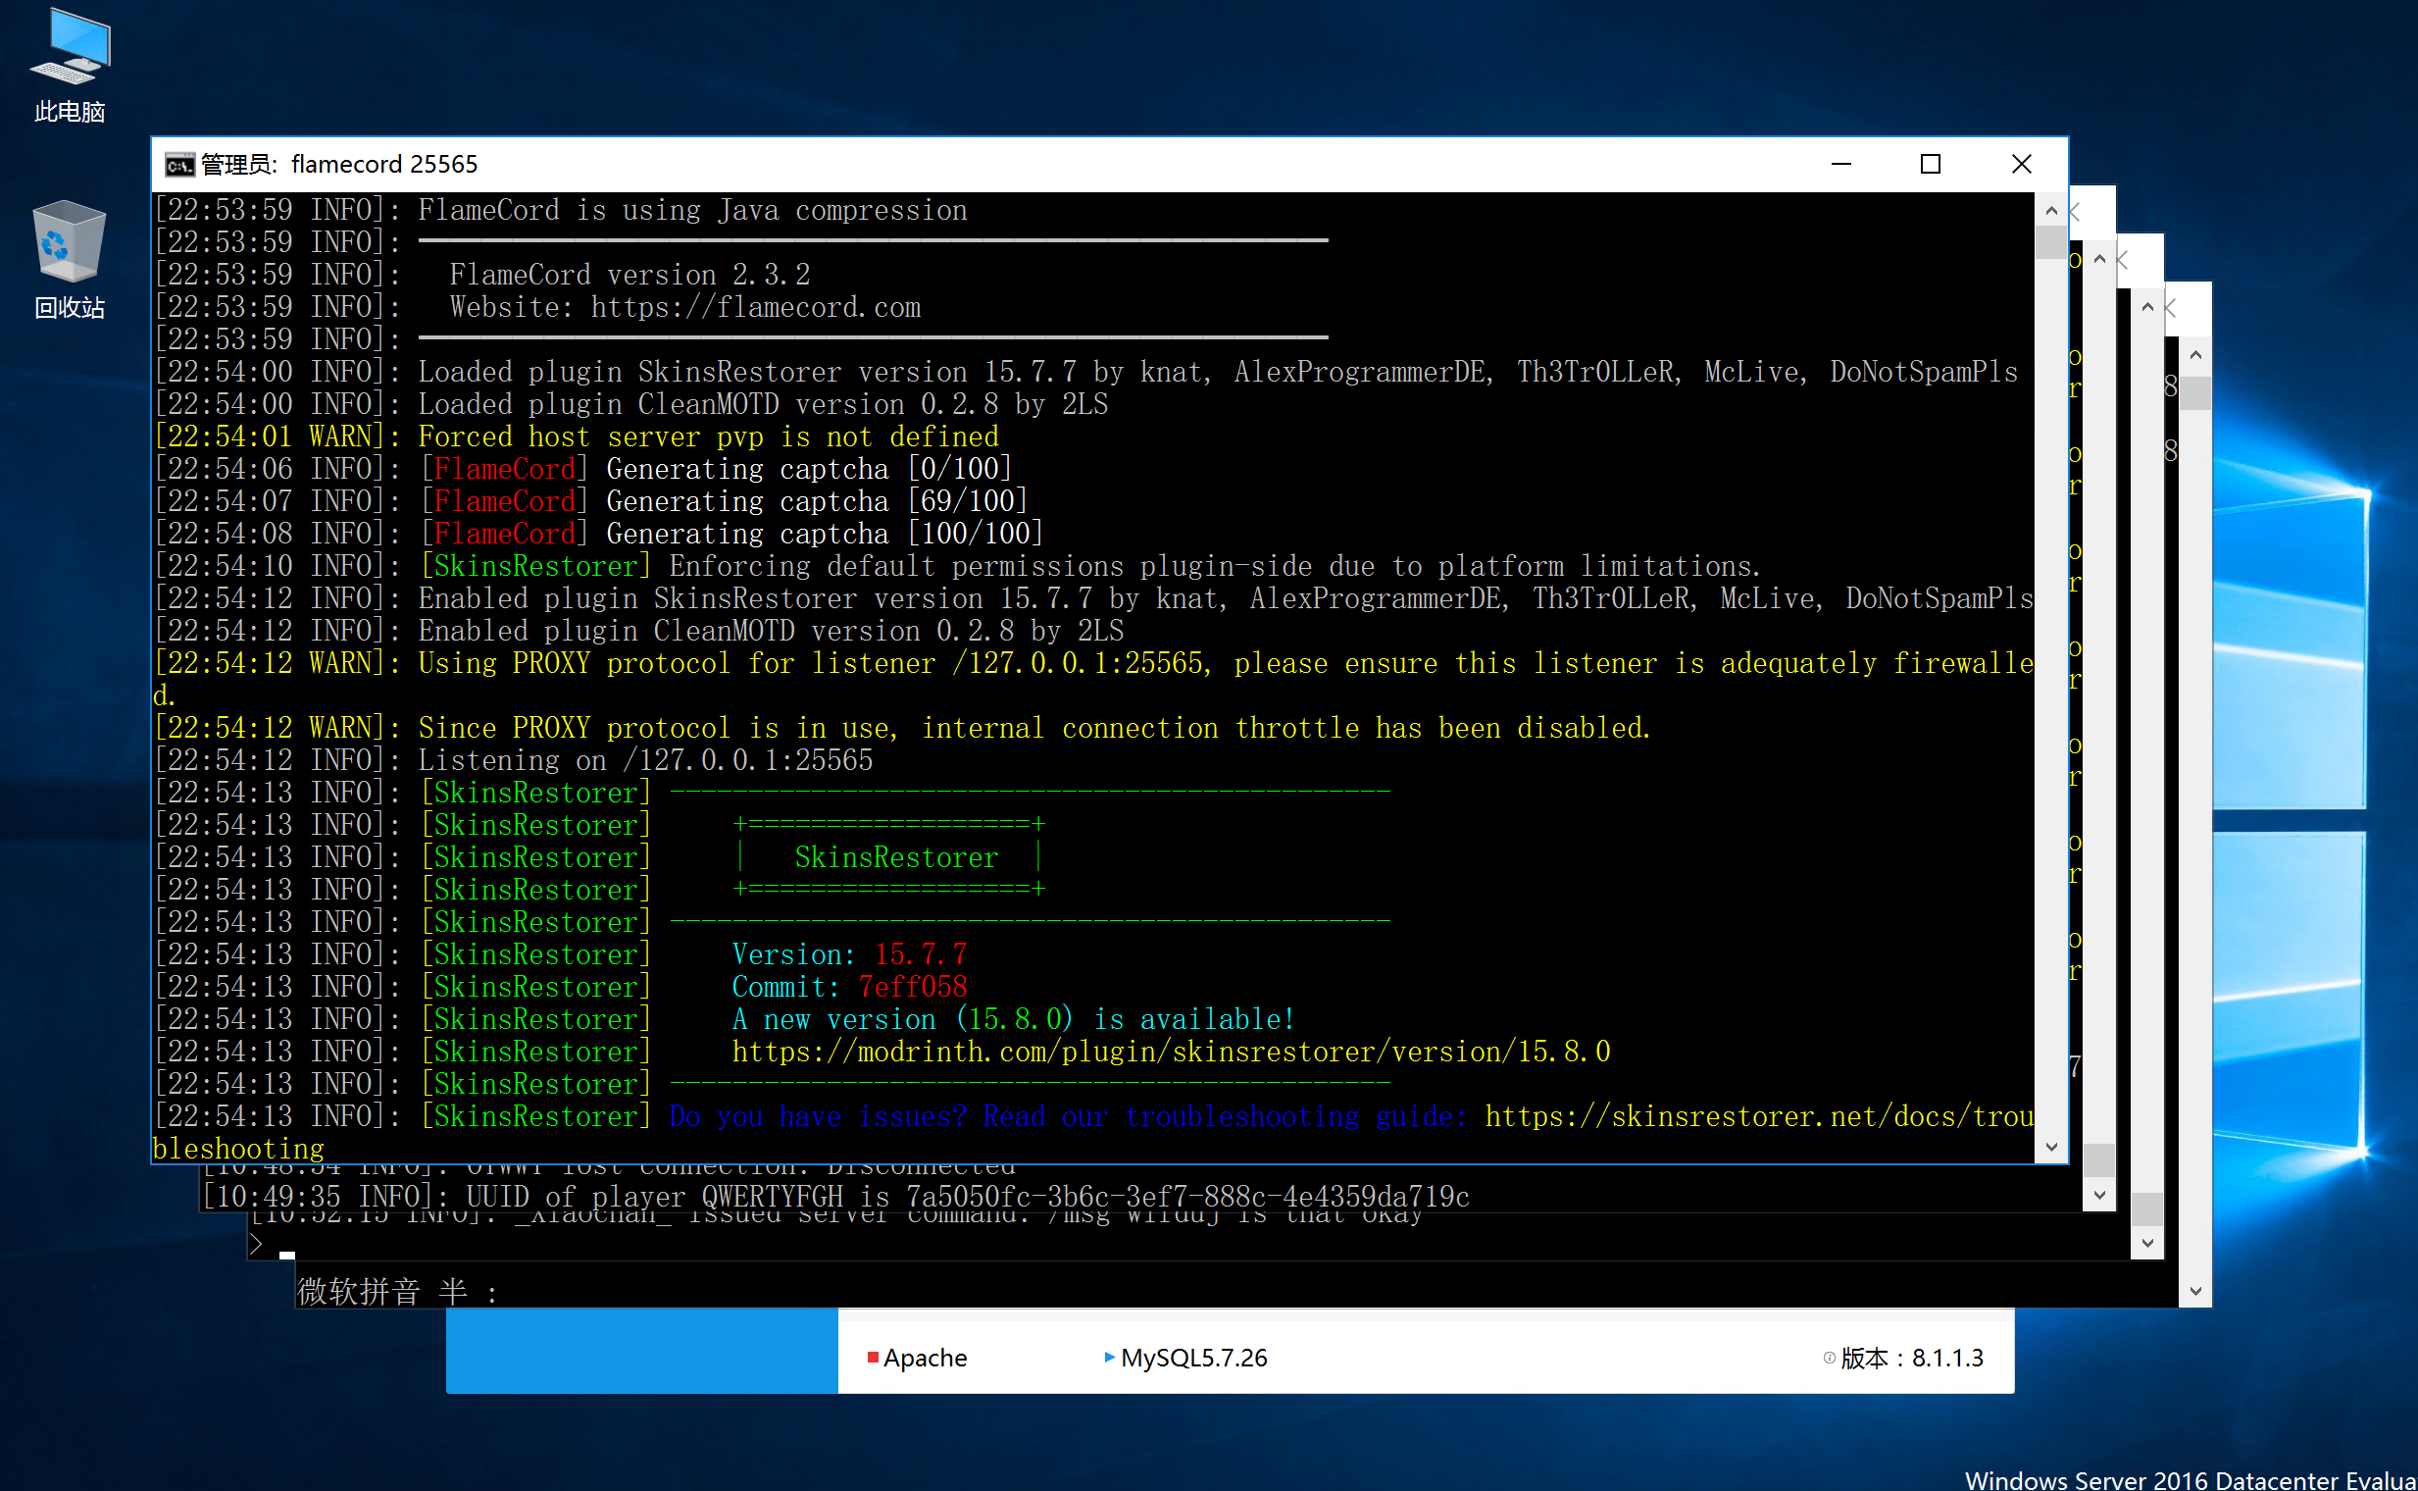Minimize the flamecord 25565 console
The image size is (2418, 1491).
click(1840, 165)
